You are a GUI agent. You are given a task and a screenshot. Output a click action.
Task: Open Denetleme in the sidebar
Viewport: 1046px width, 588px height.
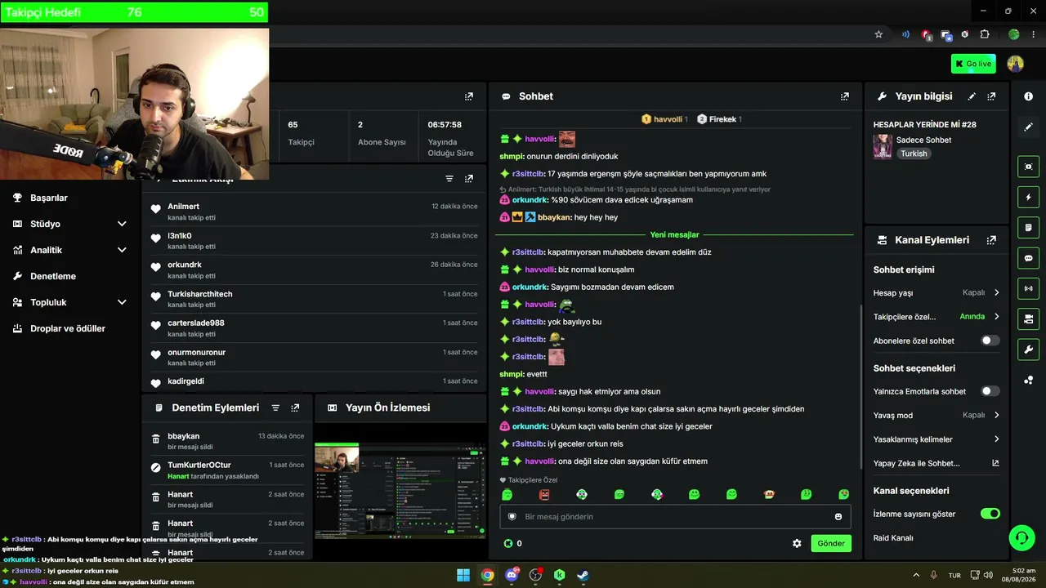coord(53,276)
